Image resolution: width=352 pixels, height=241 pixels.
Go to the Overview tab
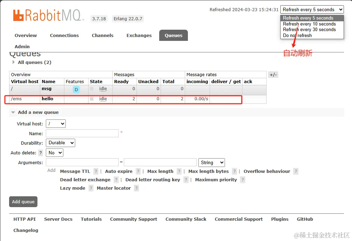click(x=26, y=35)
